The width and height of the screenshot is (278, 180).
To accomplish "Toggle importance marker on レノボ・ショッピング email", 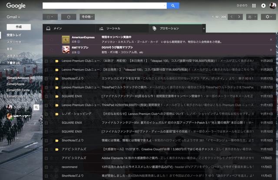I will 57,114.
